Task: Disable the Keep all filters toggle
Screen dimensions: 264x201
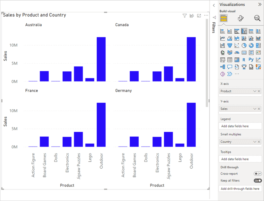Action: [x=257, y=181]
